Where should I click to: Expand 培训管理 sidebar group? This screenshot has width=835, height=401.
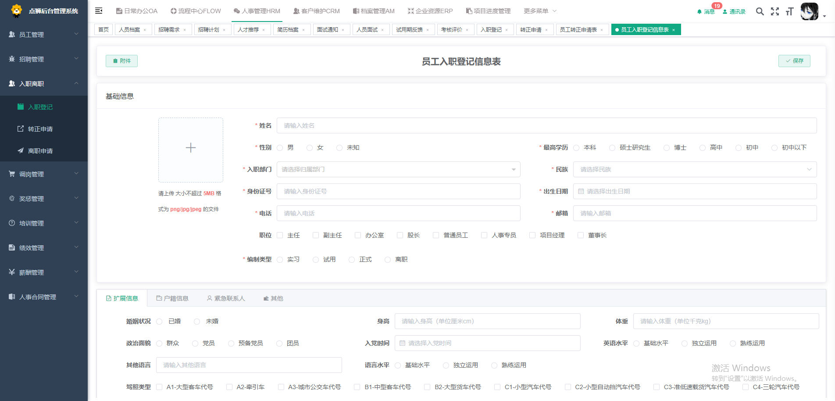[x=44, y=223]
